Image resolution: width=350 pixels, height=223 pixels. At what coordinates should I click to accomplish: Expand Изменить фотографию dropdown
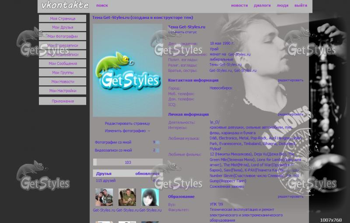(x=127, y=131)
